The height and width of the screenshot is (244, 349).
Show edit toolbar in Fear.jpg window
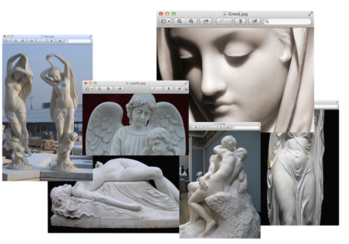pyautogui.click(x=59, y=41)
